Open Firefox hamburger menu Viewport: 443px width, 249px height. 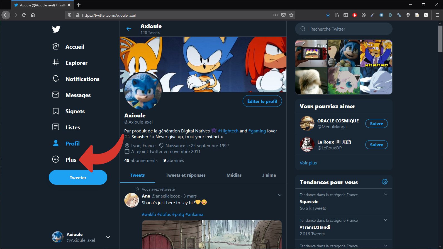tap(437, 15)
